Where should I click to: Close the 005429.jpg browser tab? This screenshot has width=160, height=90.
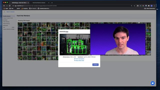click(x=28, y=3)
